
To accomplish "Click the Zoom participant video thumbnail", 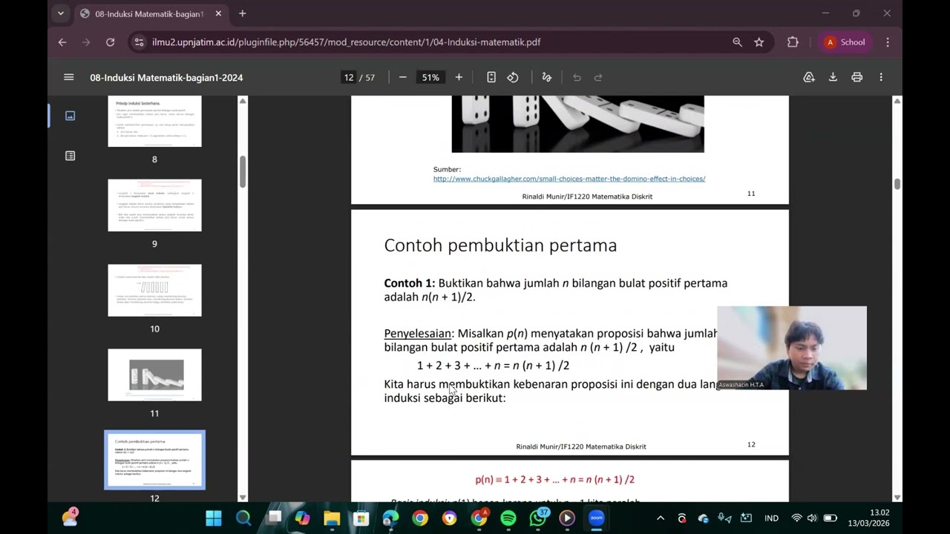I will coord(792,348).
